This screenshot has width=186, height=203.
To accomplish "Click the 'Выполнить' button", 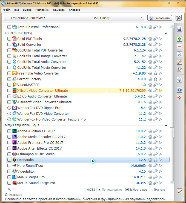I will pos(160,18).
